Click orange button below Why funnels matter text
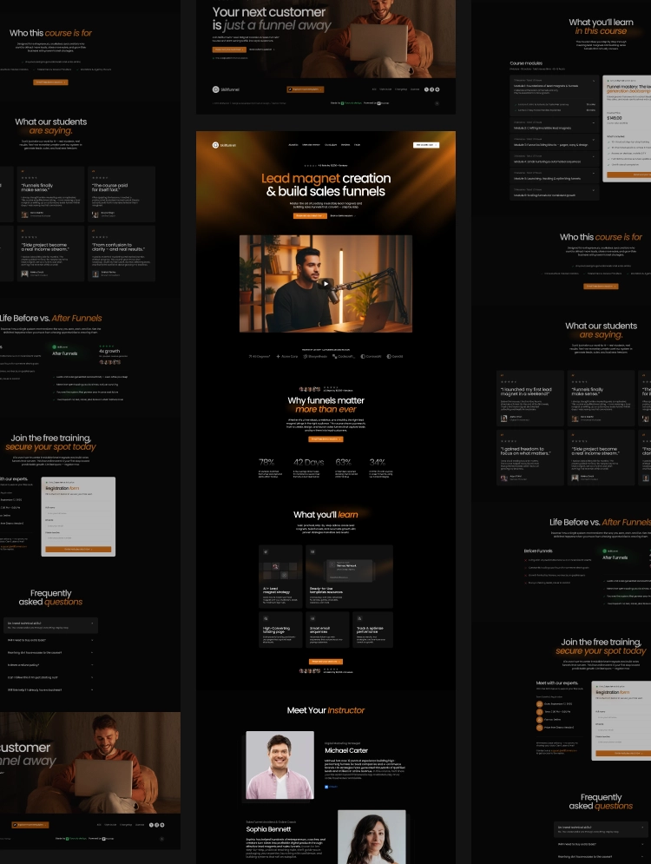Image resolution: width=651 pixels, height=864 pixels. pos(325,439)
